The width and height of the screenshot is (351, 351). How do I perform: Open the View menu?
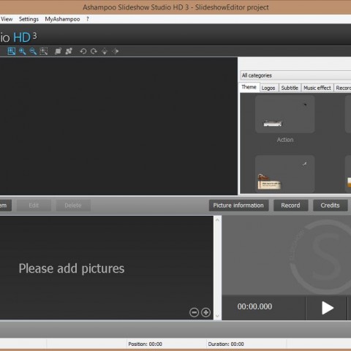(7, 19)
